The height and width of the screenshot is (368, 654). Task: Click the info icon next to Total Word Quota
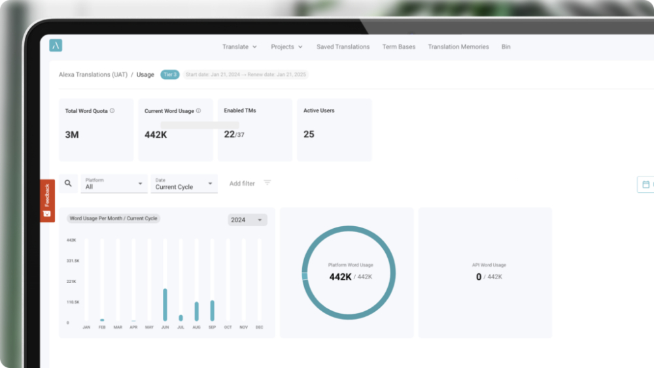point(112,111)
